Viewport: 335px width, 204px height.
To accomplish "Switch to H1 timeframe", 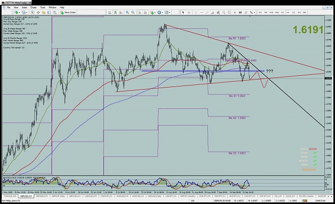I will 282,13.
